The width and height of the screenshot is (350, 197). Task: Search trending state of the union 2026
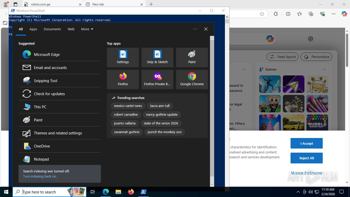click(161, 123)
